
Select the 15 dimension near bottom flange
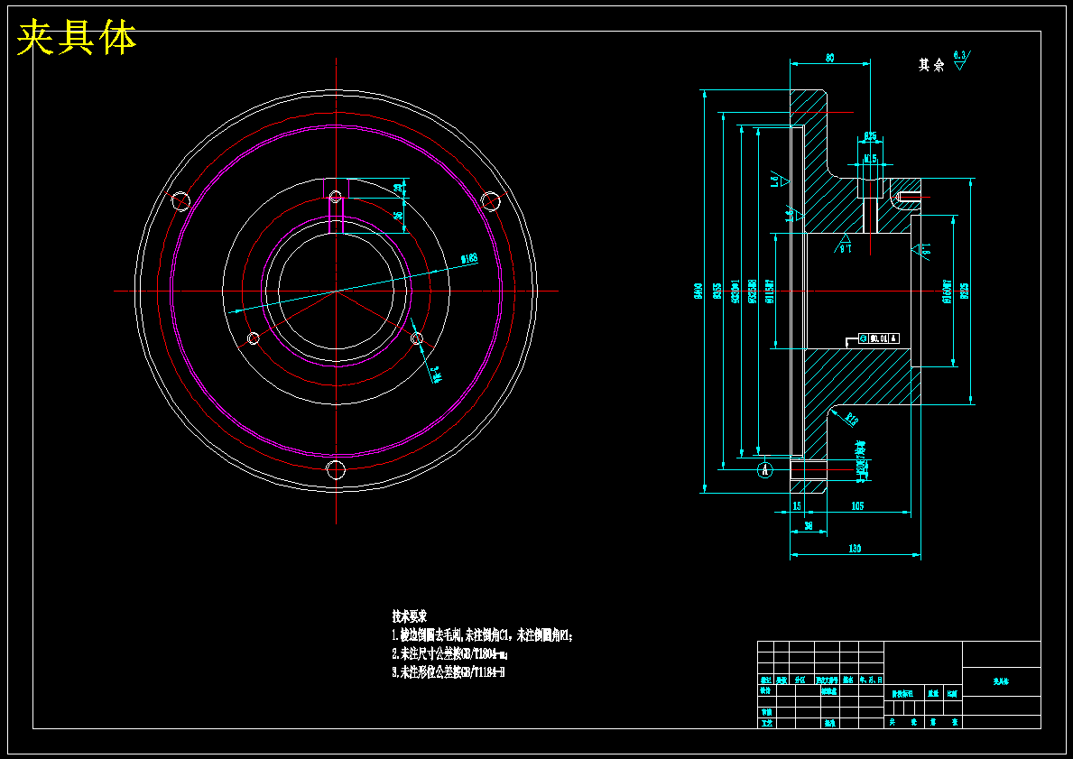point(797,505)
